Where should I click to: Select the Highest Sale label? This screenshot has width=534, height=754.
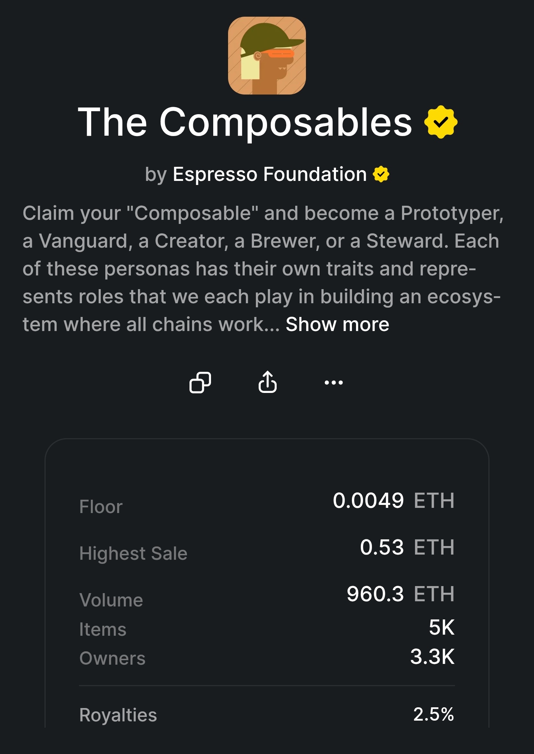(133, 553)
